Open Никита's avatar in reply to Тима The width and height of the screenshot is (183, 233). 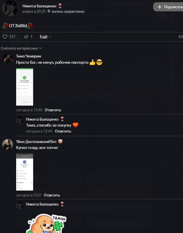20,120
